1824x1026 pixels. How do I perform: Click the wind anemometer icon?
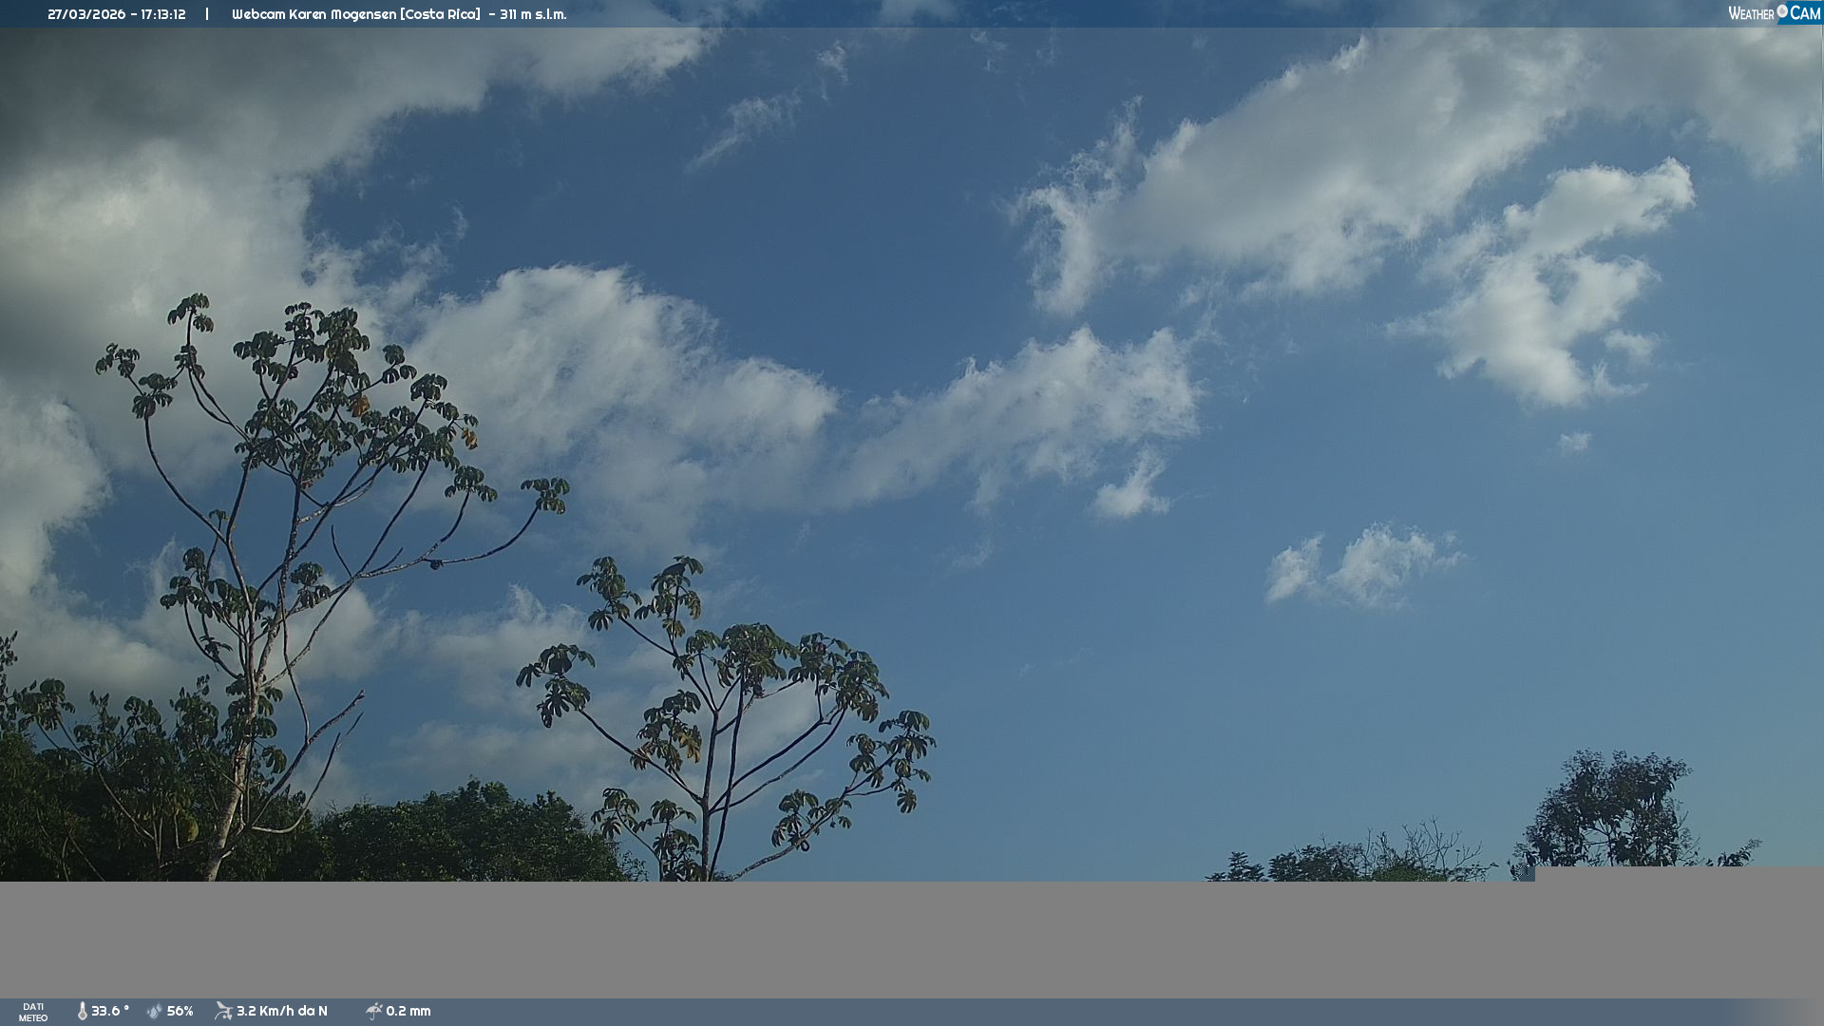pos(223,1011)
